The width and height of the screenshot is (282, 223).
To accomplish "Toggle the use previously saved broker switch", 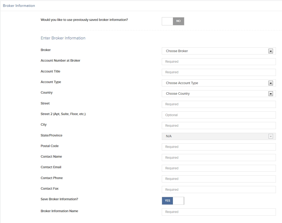I will coord(173,21).
